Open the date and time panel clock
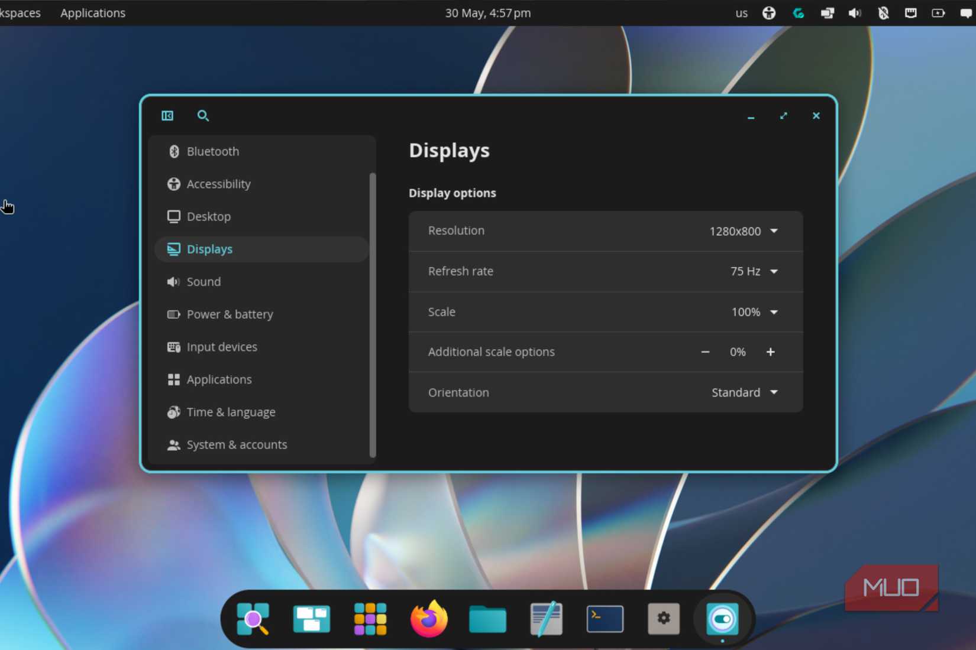 488,13
